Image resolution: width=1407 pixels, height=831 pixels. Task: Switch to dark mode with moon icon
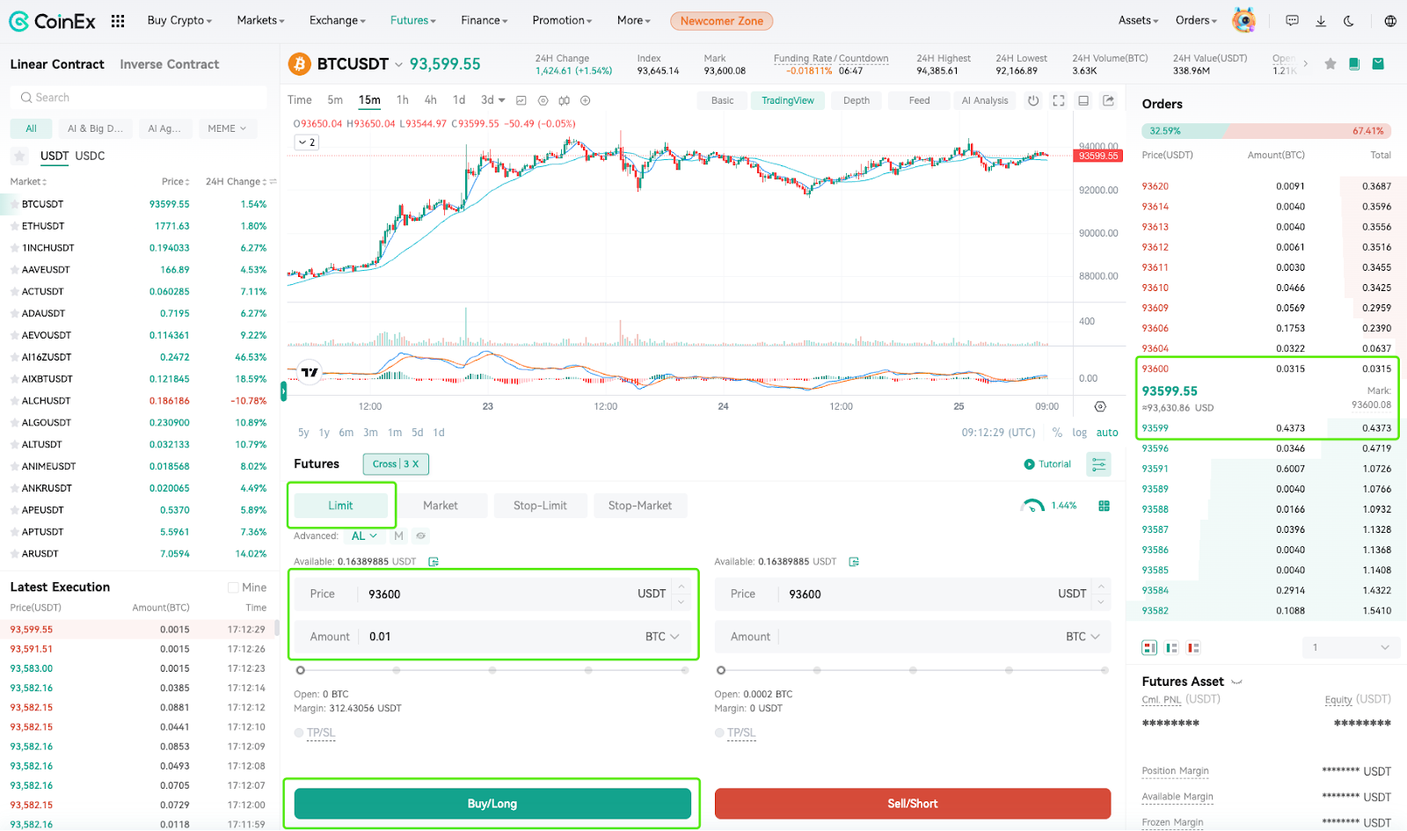pyautogui.click(x=1349, y=20)
